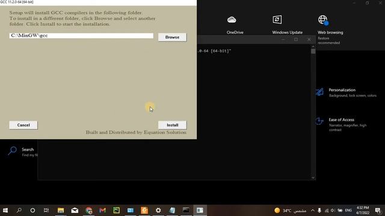Viewport: 385px width, 216px height.
Task: Open Personalization settings
Action: coord(346,92)
